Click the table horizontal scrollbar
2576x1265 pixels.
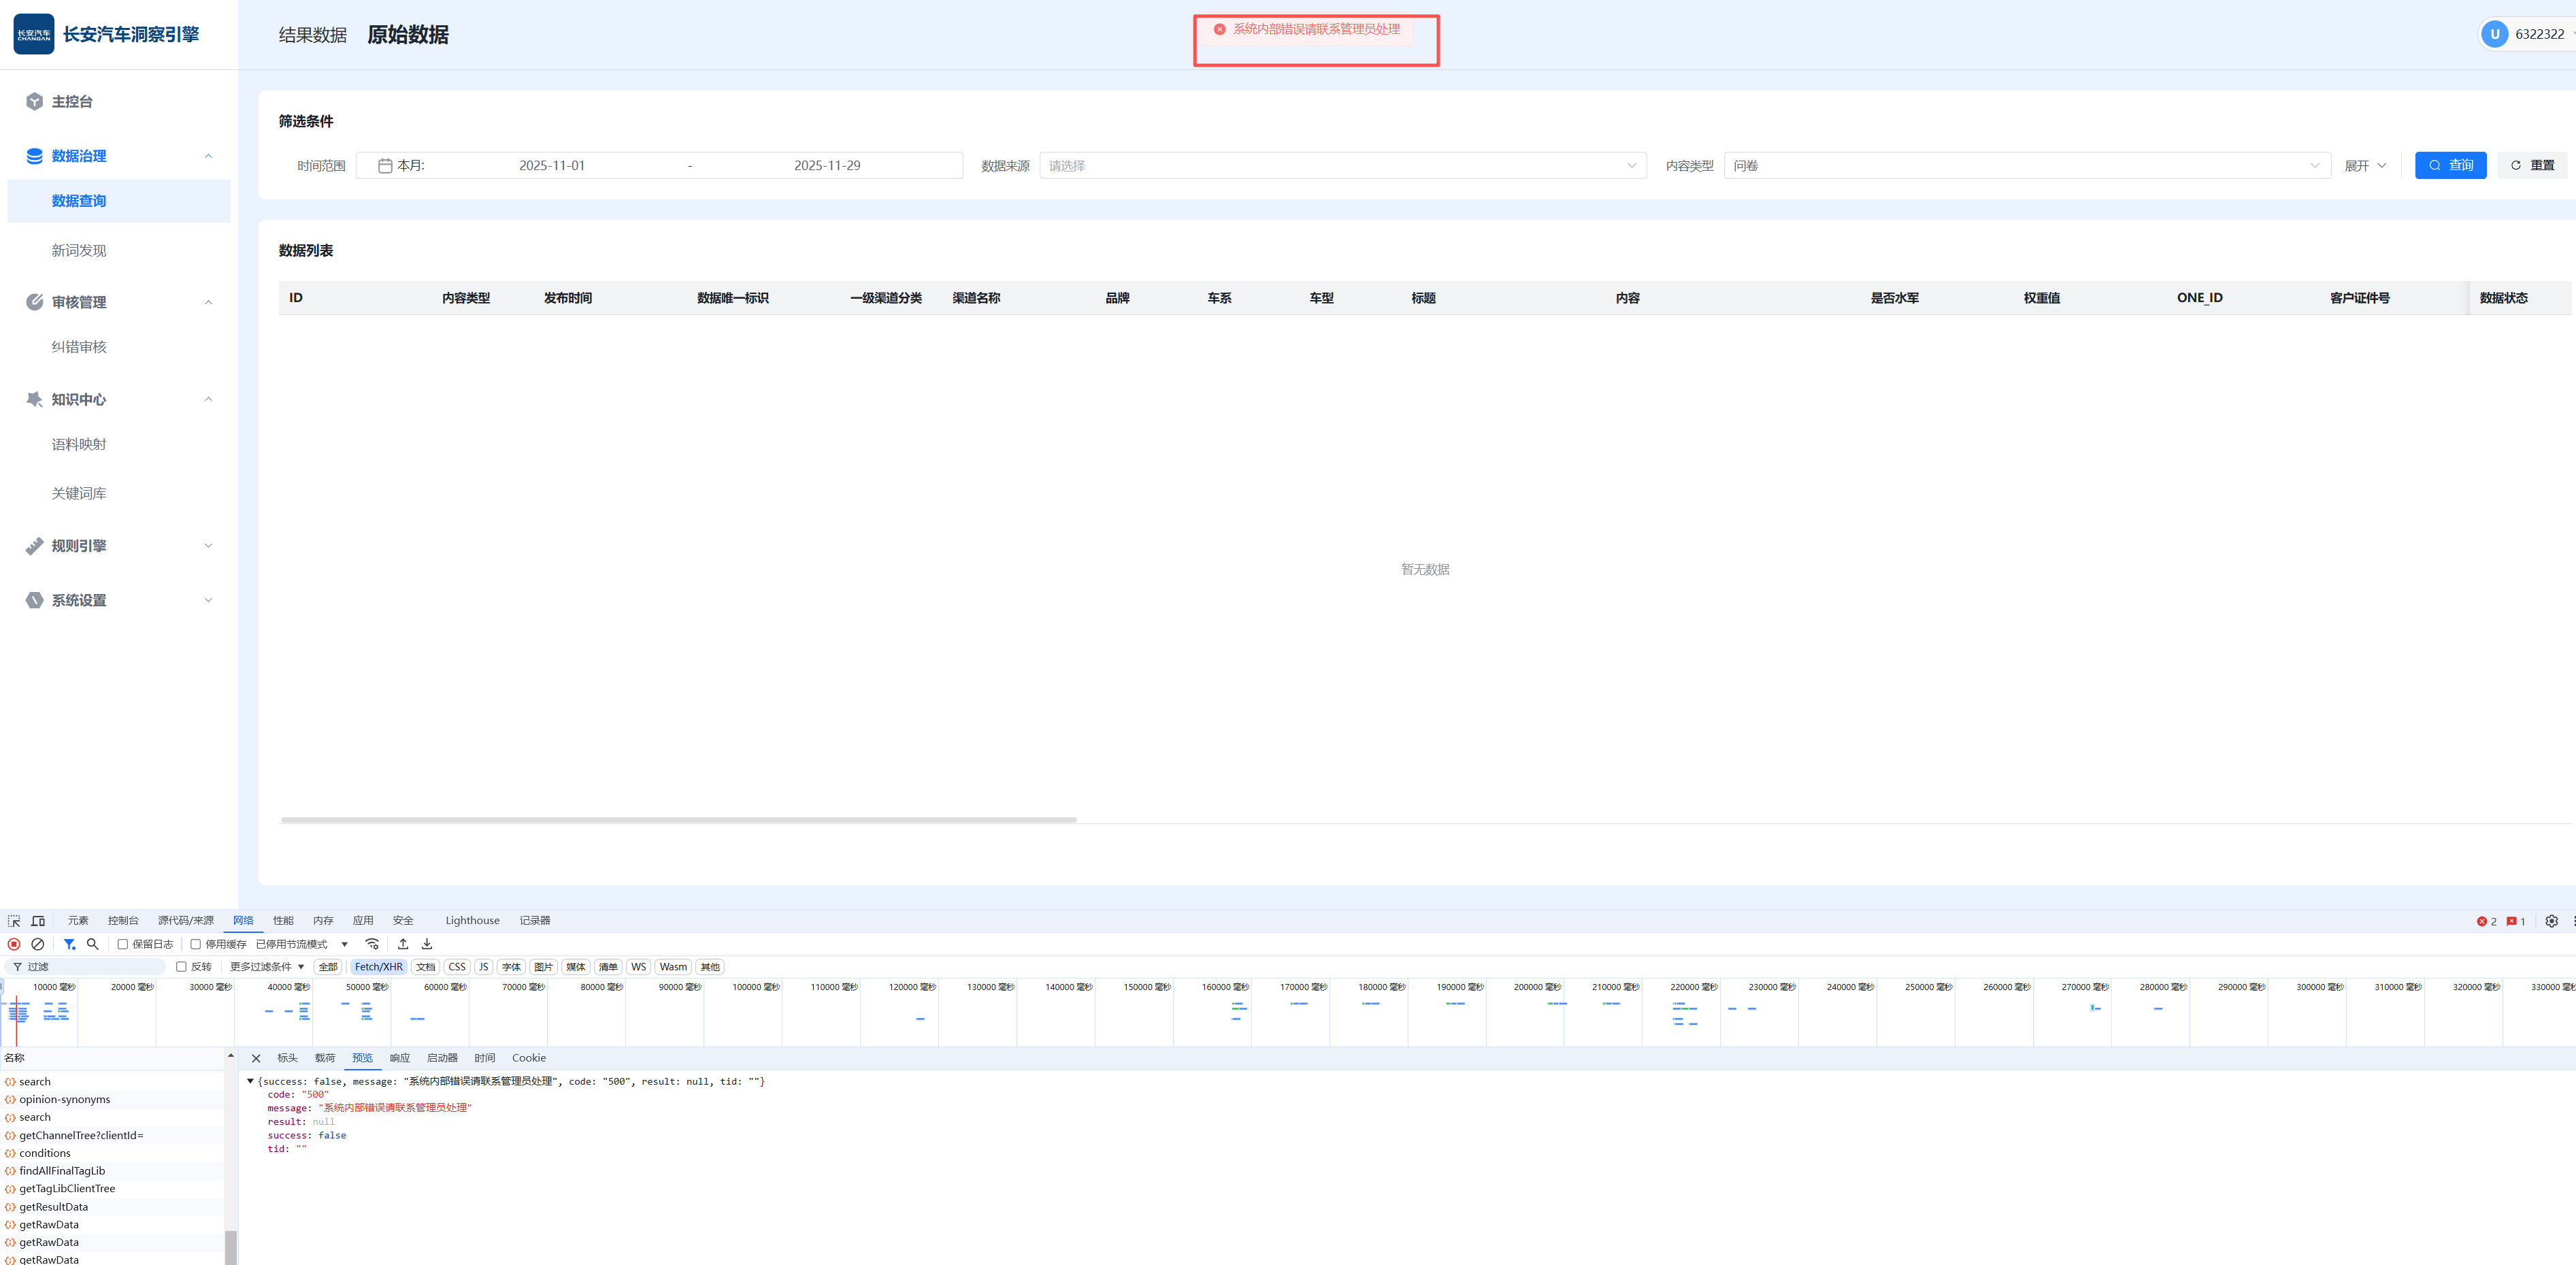(678, 820)
